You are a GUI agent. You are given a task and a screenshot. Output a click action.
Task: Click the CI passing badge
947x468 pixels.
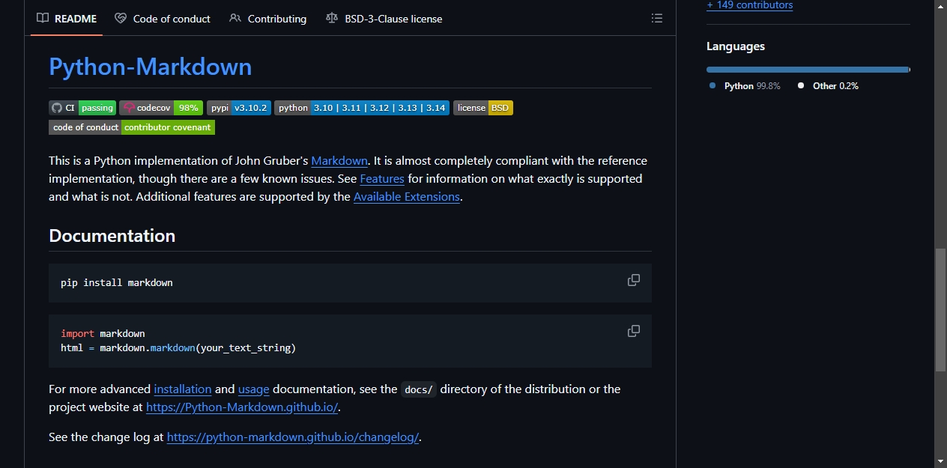[82, 108]
